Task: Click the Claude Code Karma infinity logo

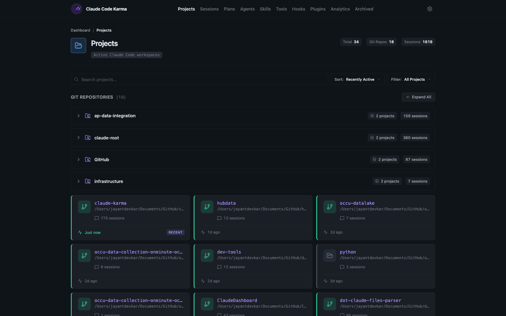Action: 77,9
